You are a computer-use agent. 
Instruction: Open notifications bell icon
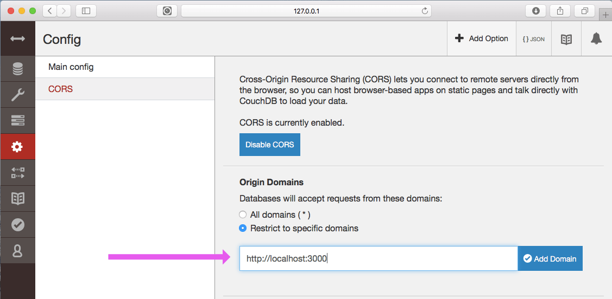[596, 38]
